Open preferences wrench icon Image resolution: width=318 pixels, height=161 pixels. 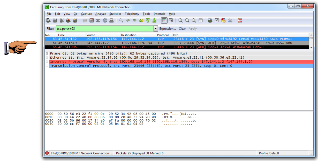click(x=230, y=21)
